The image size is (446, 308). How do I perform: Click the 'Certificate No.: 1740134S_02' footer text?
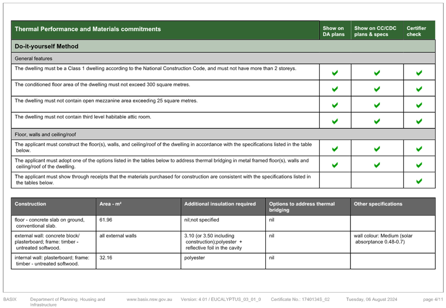300,300
